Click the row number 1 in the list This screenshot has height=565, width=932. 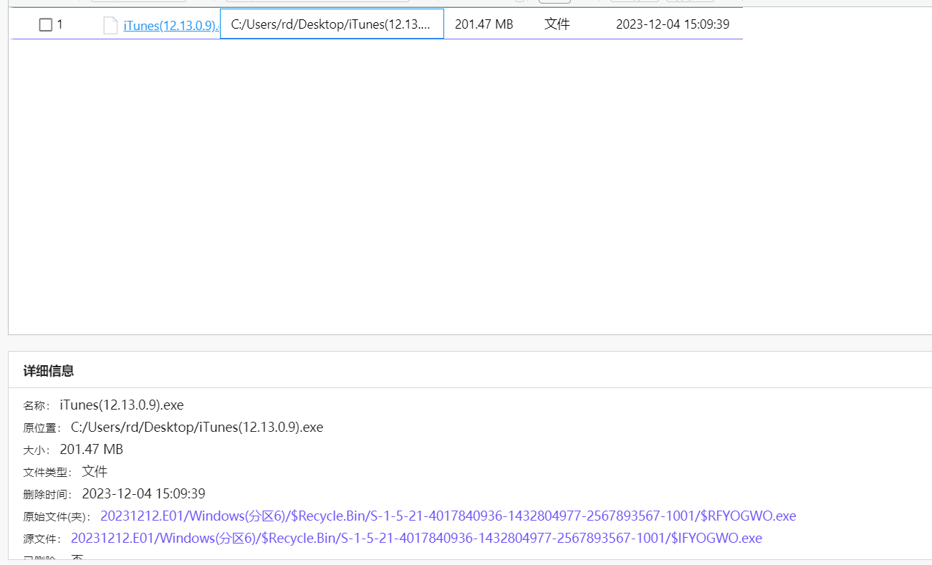click(x=60, y=25)
